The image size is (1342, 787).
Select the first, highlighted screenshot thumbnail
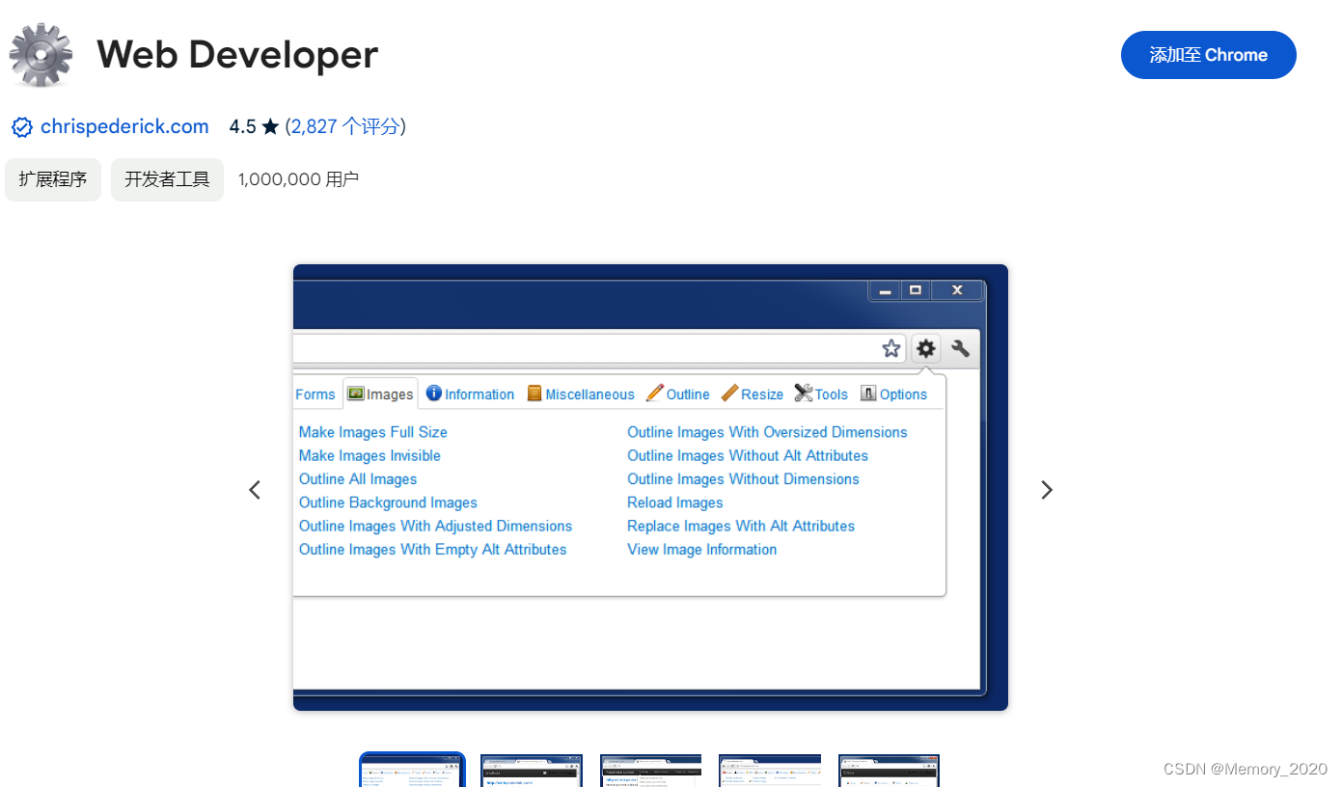coord(412,770)
